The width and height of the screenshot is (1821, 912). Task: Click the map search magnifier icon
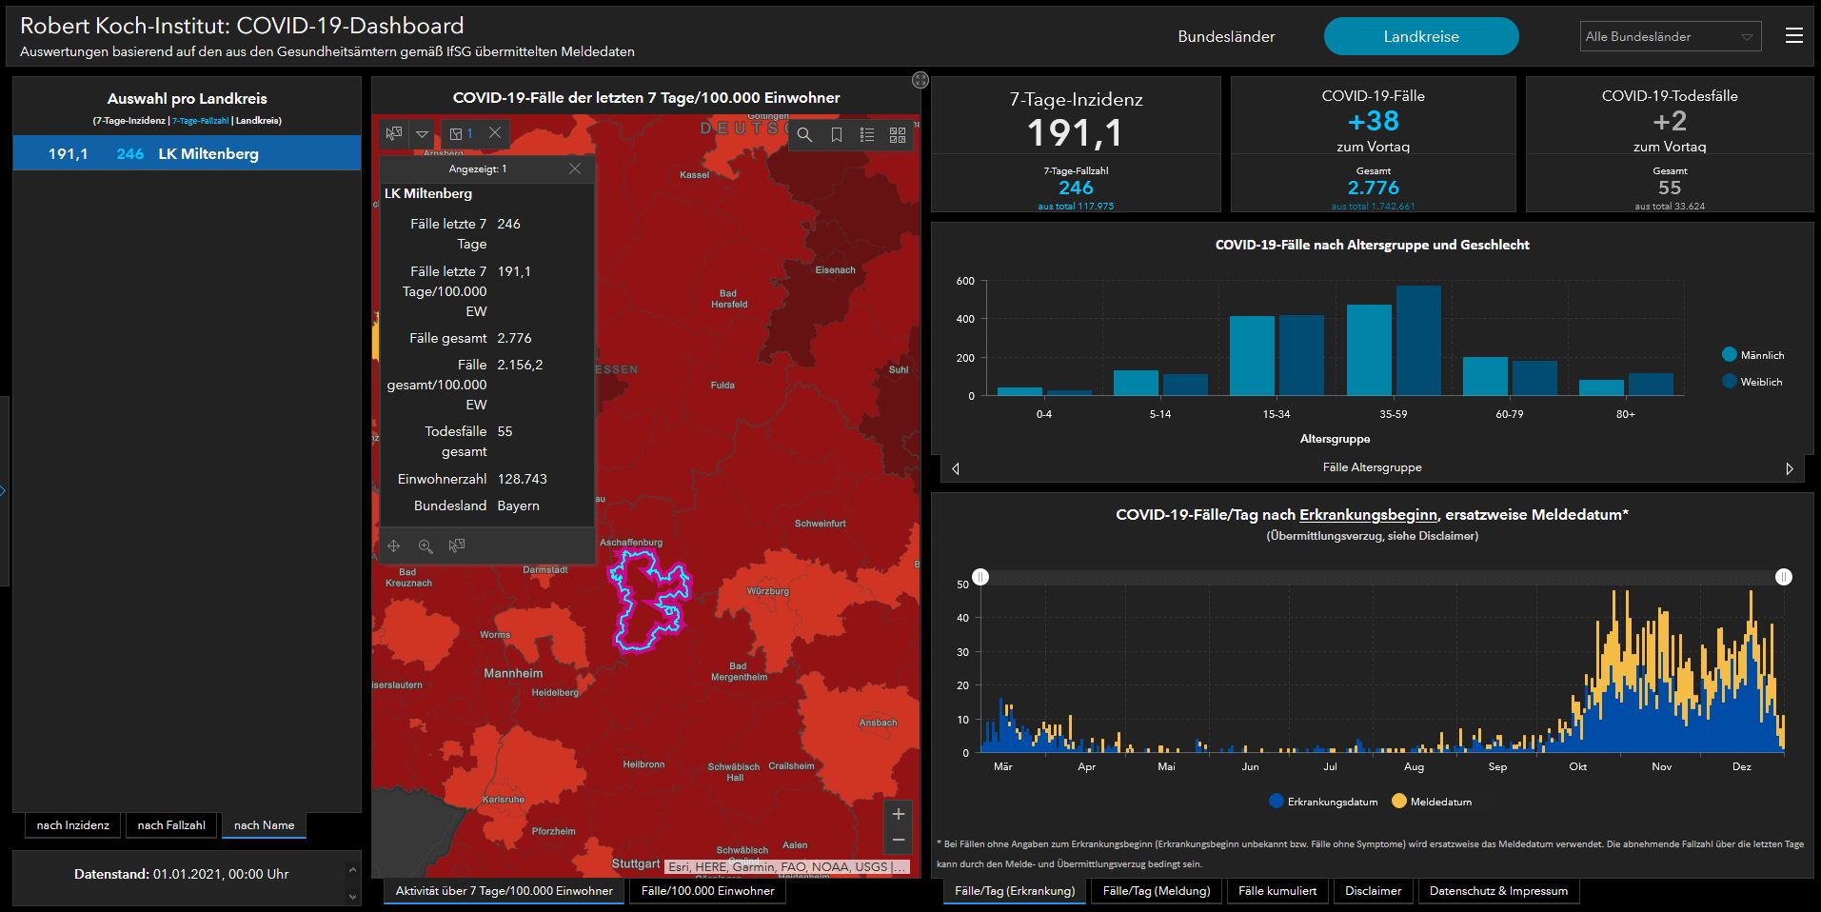click(x=804, y=135)
